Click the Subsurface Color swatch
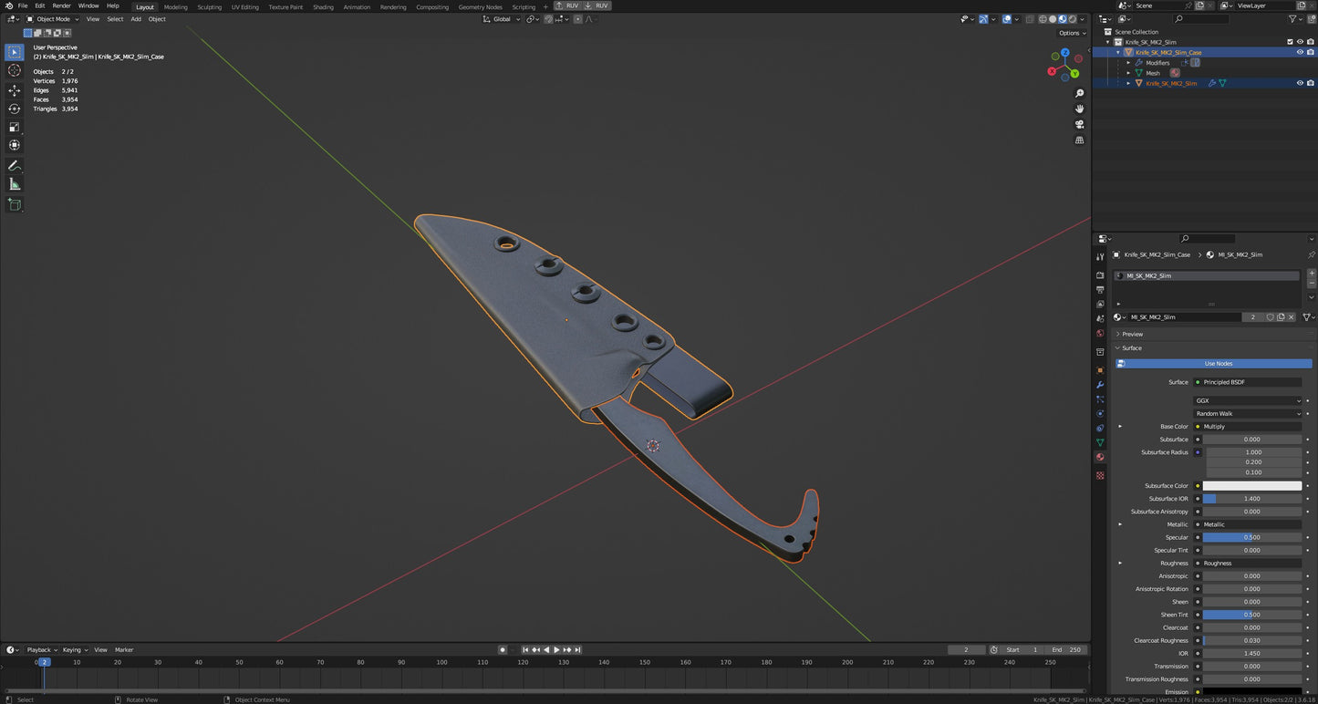Image resolution: width=1318 pixels, height=704 pixels. (x=1251, y=486)
